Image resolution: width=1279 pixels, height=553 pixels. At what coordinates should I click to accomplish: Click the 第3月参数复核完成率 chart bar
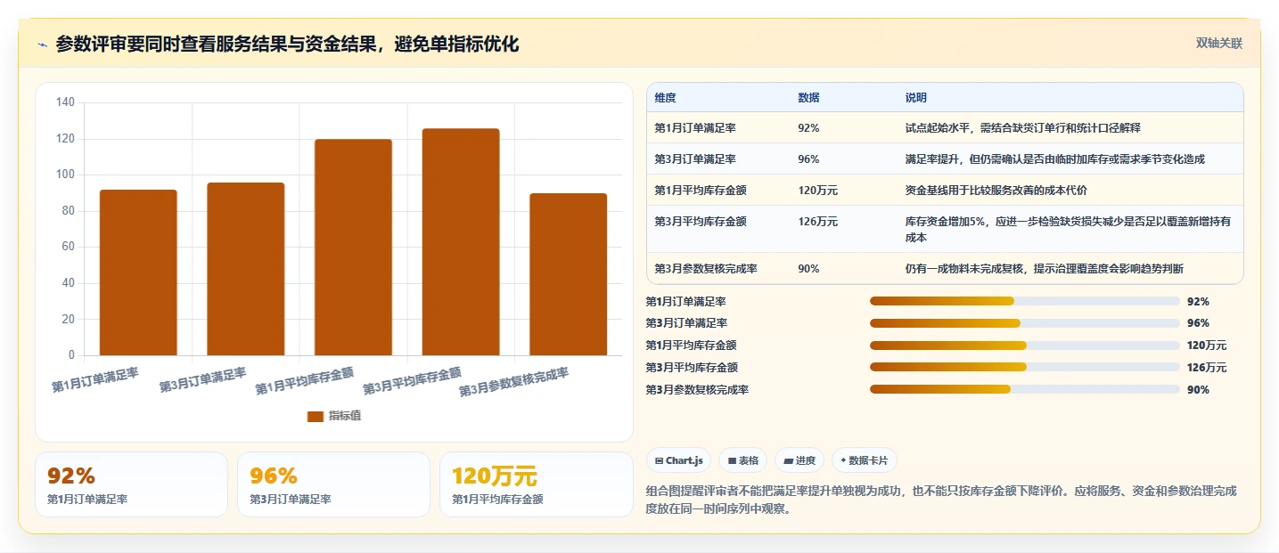[x=568, y=274]
